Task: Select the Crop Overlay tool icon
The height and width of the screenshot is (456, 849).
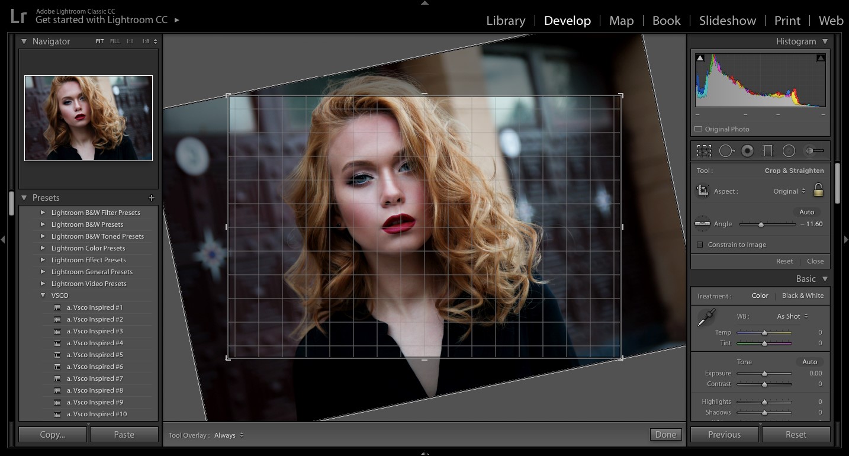Action: (x=704, y=151)
